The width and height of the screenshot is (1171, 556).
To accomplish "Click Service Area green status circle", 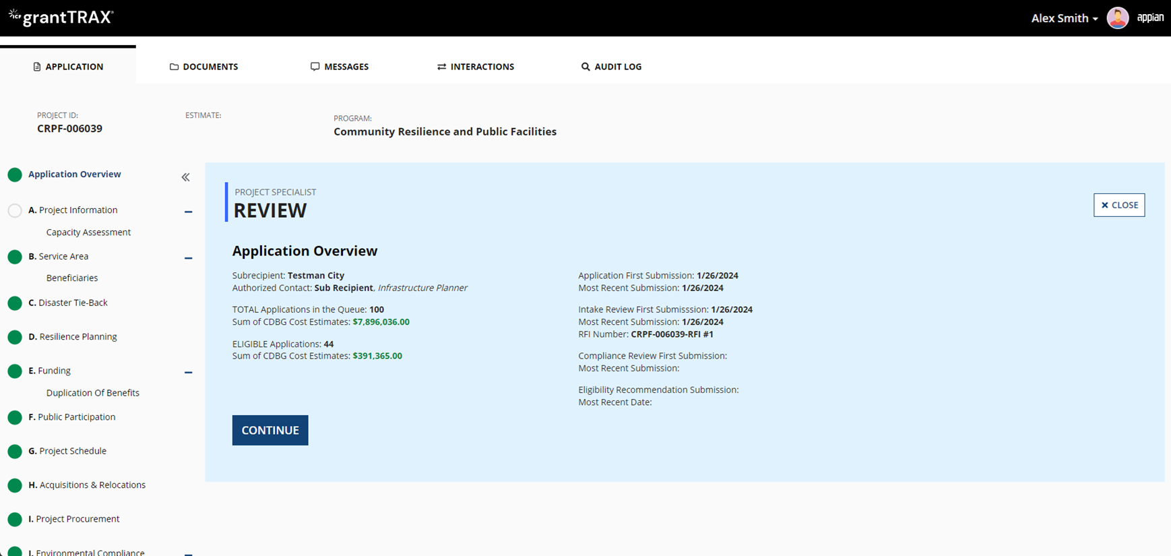I will (x=15, y=257).
